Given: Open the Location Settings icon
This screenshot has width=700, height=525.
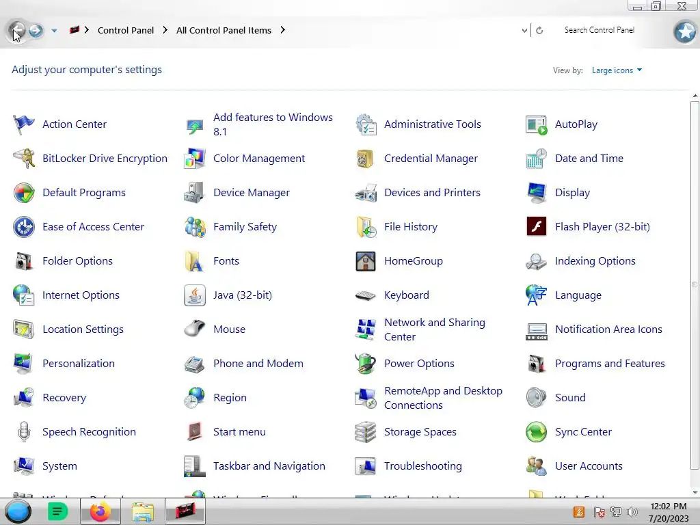Looking at the screenshot, I should click(x=24, y=329).
